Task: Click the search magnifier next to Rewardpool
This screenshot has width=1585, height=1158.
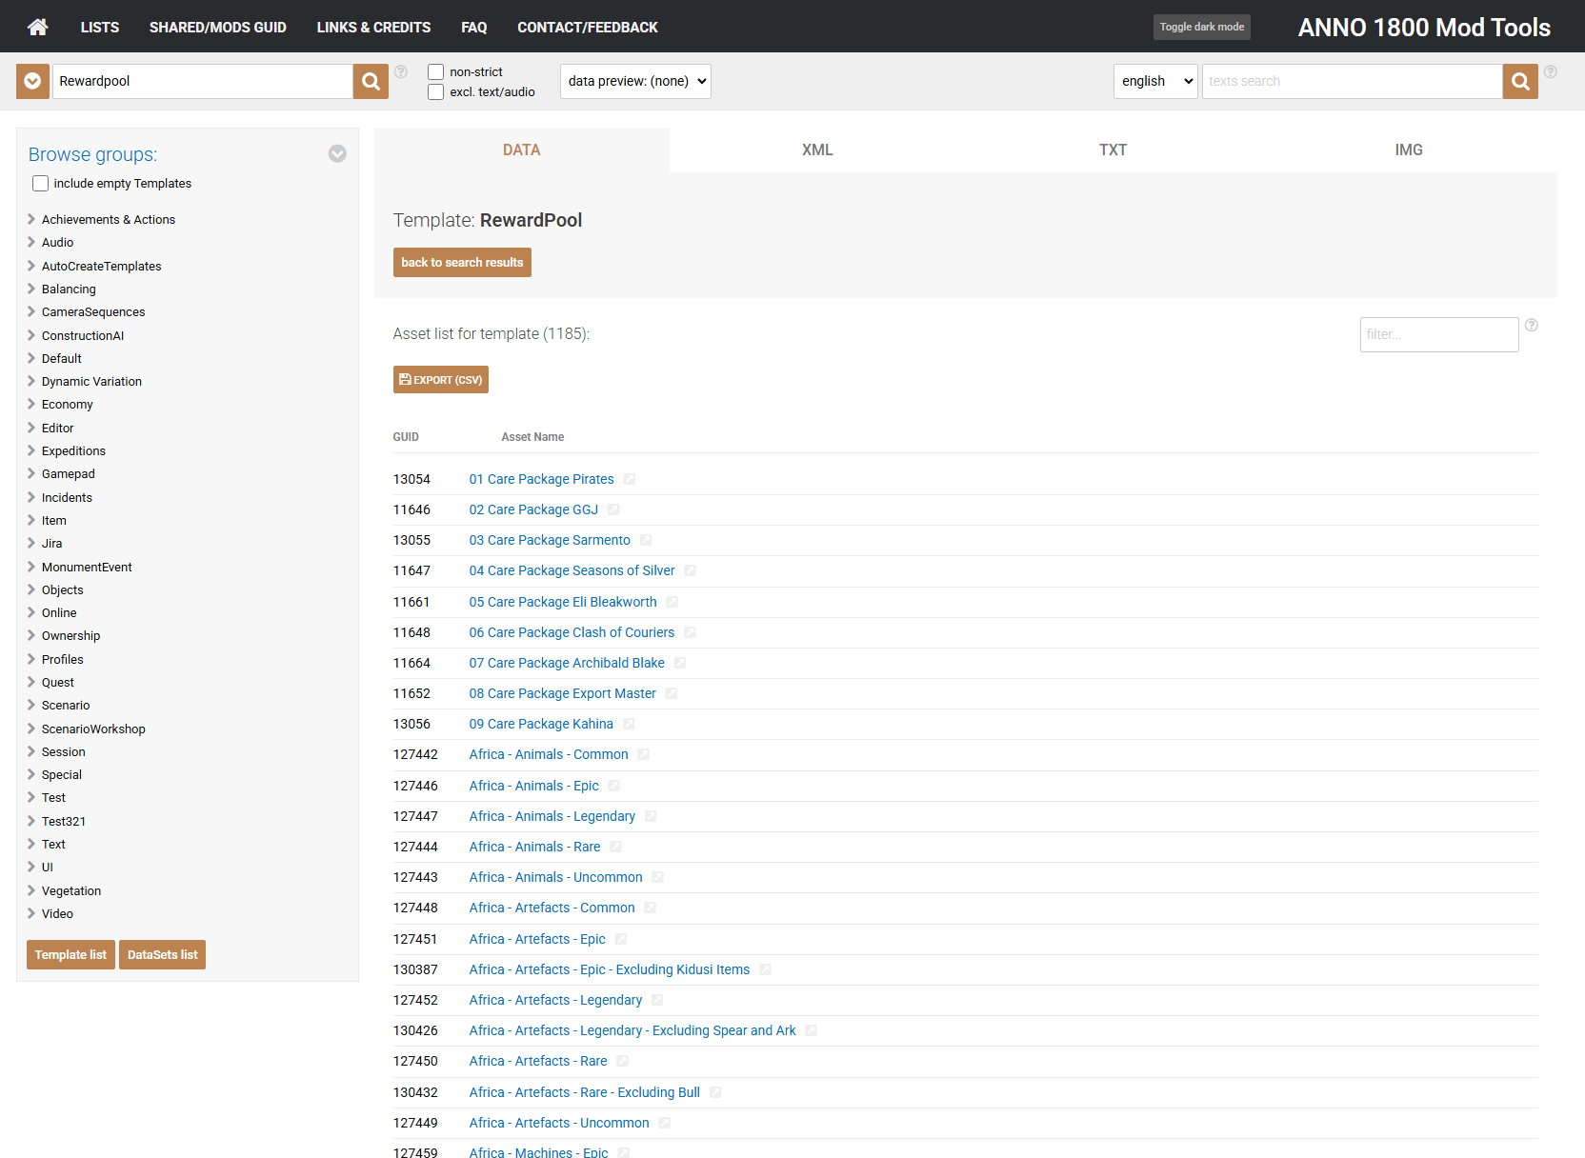Action: click(x=371, y=81)
